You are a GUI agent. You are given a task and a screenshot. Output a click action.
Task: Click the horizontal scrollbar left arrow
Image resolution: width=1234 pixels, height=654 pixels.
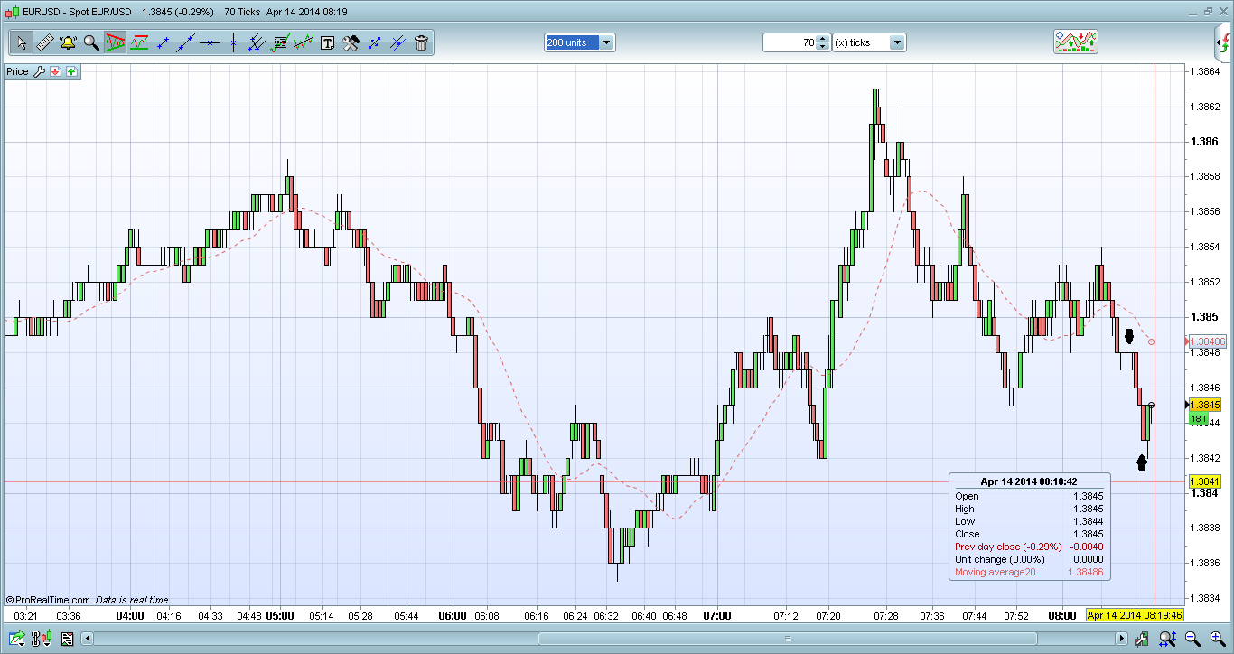[x=88, y=639]
